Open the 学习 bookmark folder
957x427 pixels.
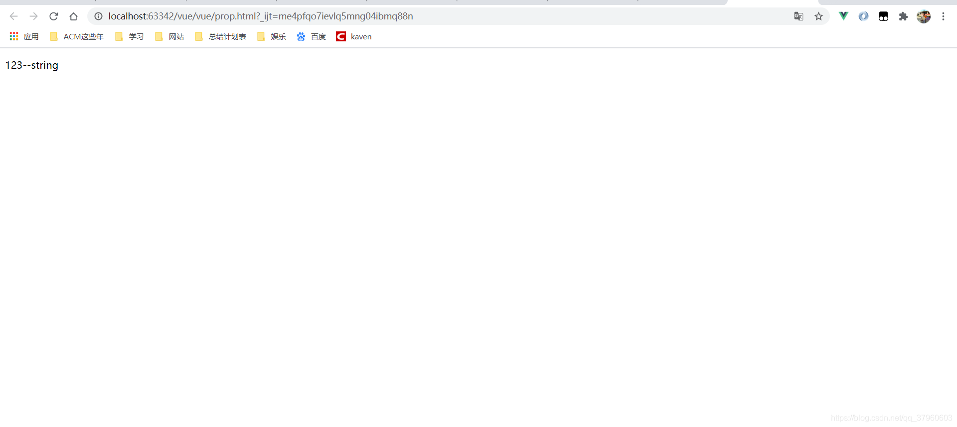click(x=130, y=36)
